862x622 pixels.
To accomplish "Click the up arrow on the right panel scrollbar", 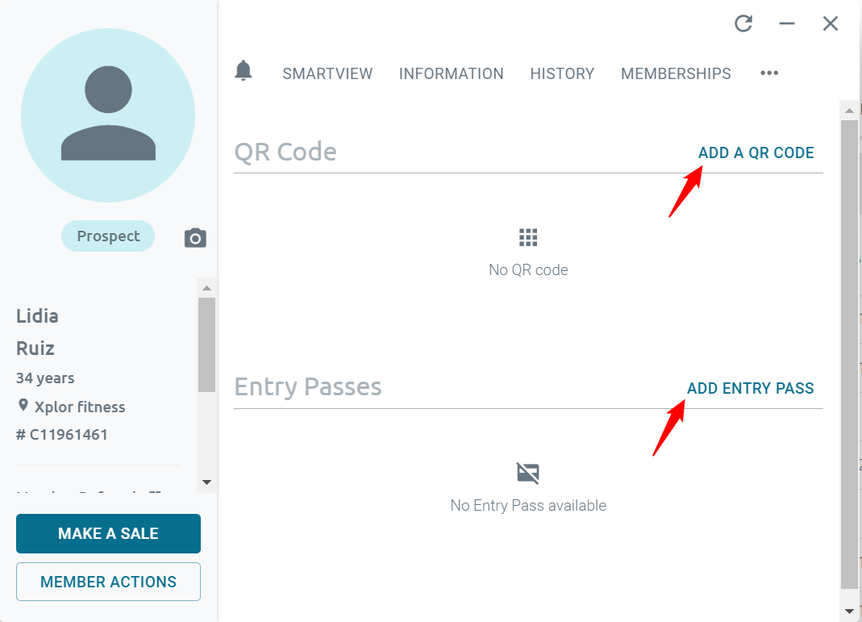I will point(849,110).
